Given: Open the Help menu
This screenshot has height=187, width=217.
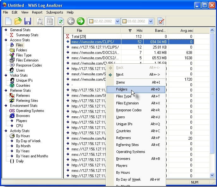Looking at the screenshot, I should click(70, 12).
